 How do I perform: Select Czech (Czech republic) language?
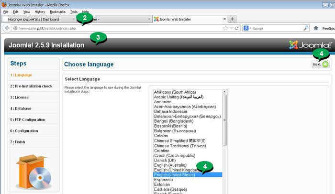pyautogui.click(x=188, y=156)
